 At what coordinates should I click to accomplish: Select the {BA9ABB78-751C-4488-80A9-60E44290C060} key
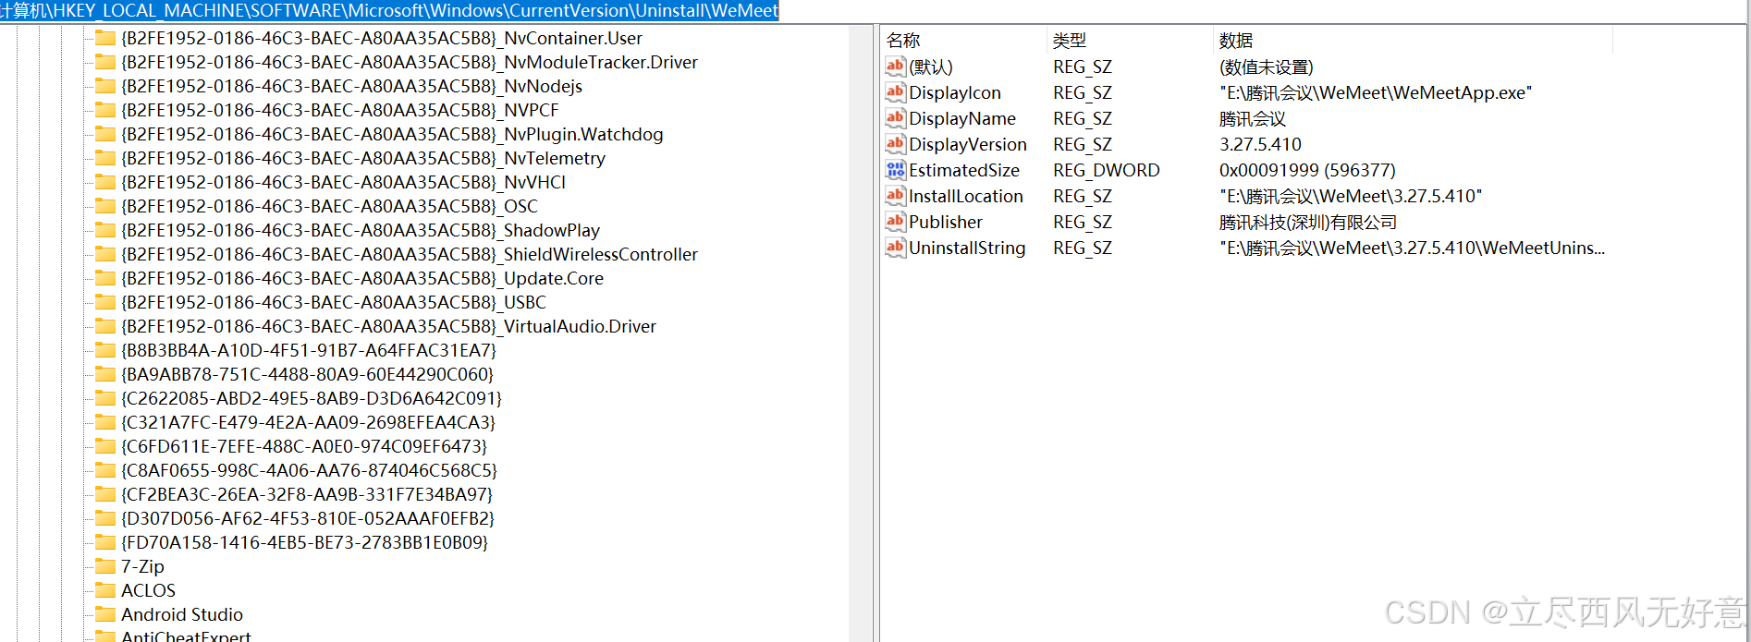pyautogui.click(x=308, y=374)
